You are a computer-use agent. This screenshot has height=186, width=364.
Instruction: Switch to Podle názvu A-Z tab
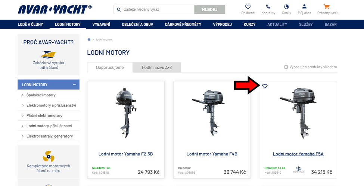point(157,68)
